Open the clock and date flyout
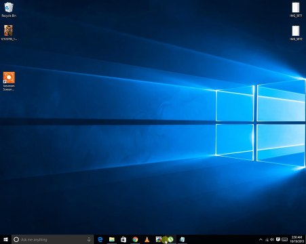This screenshot has height=244, width=306. coord(297,239)
